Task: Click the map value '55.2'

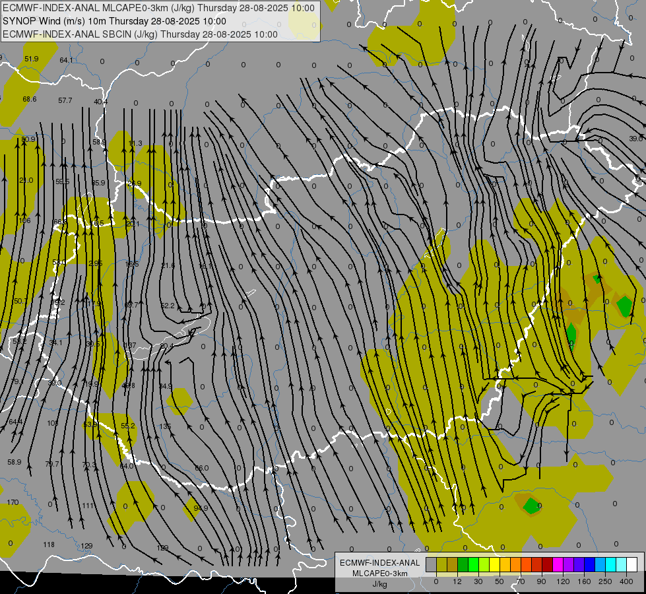Action: point(128,426)
